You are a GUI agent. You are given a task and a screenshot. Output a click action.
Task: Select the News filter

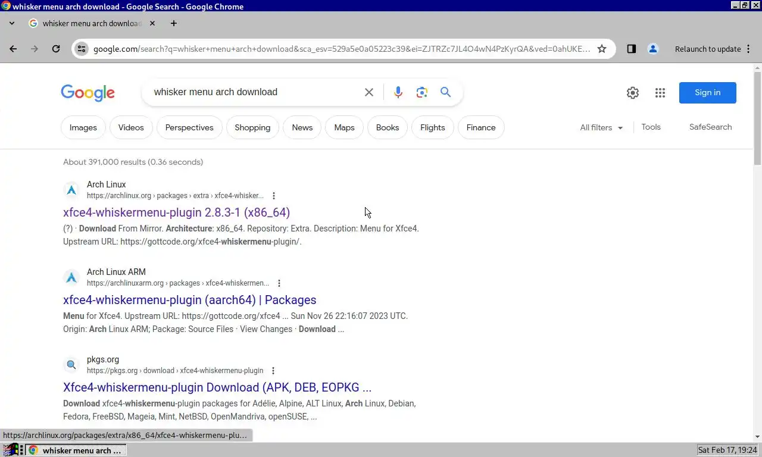click(x=302, y=127)
